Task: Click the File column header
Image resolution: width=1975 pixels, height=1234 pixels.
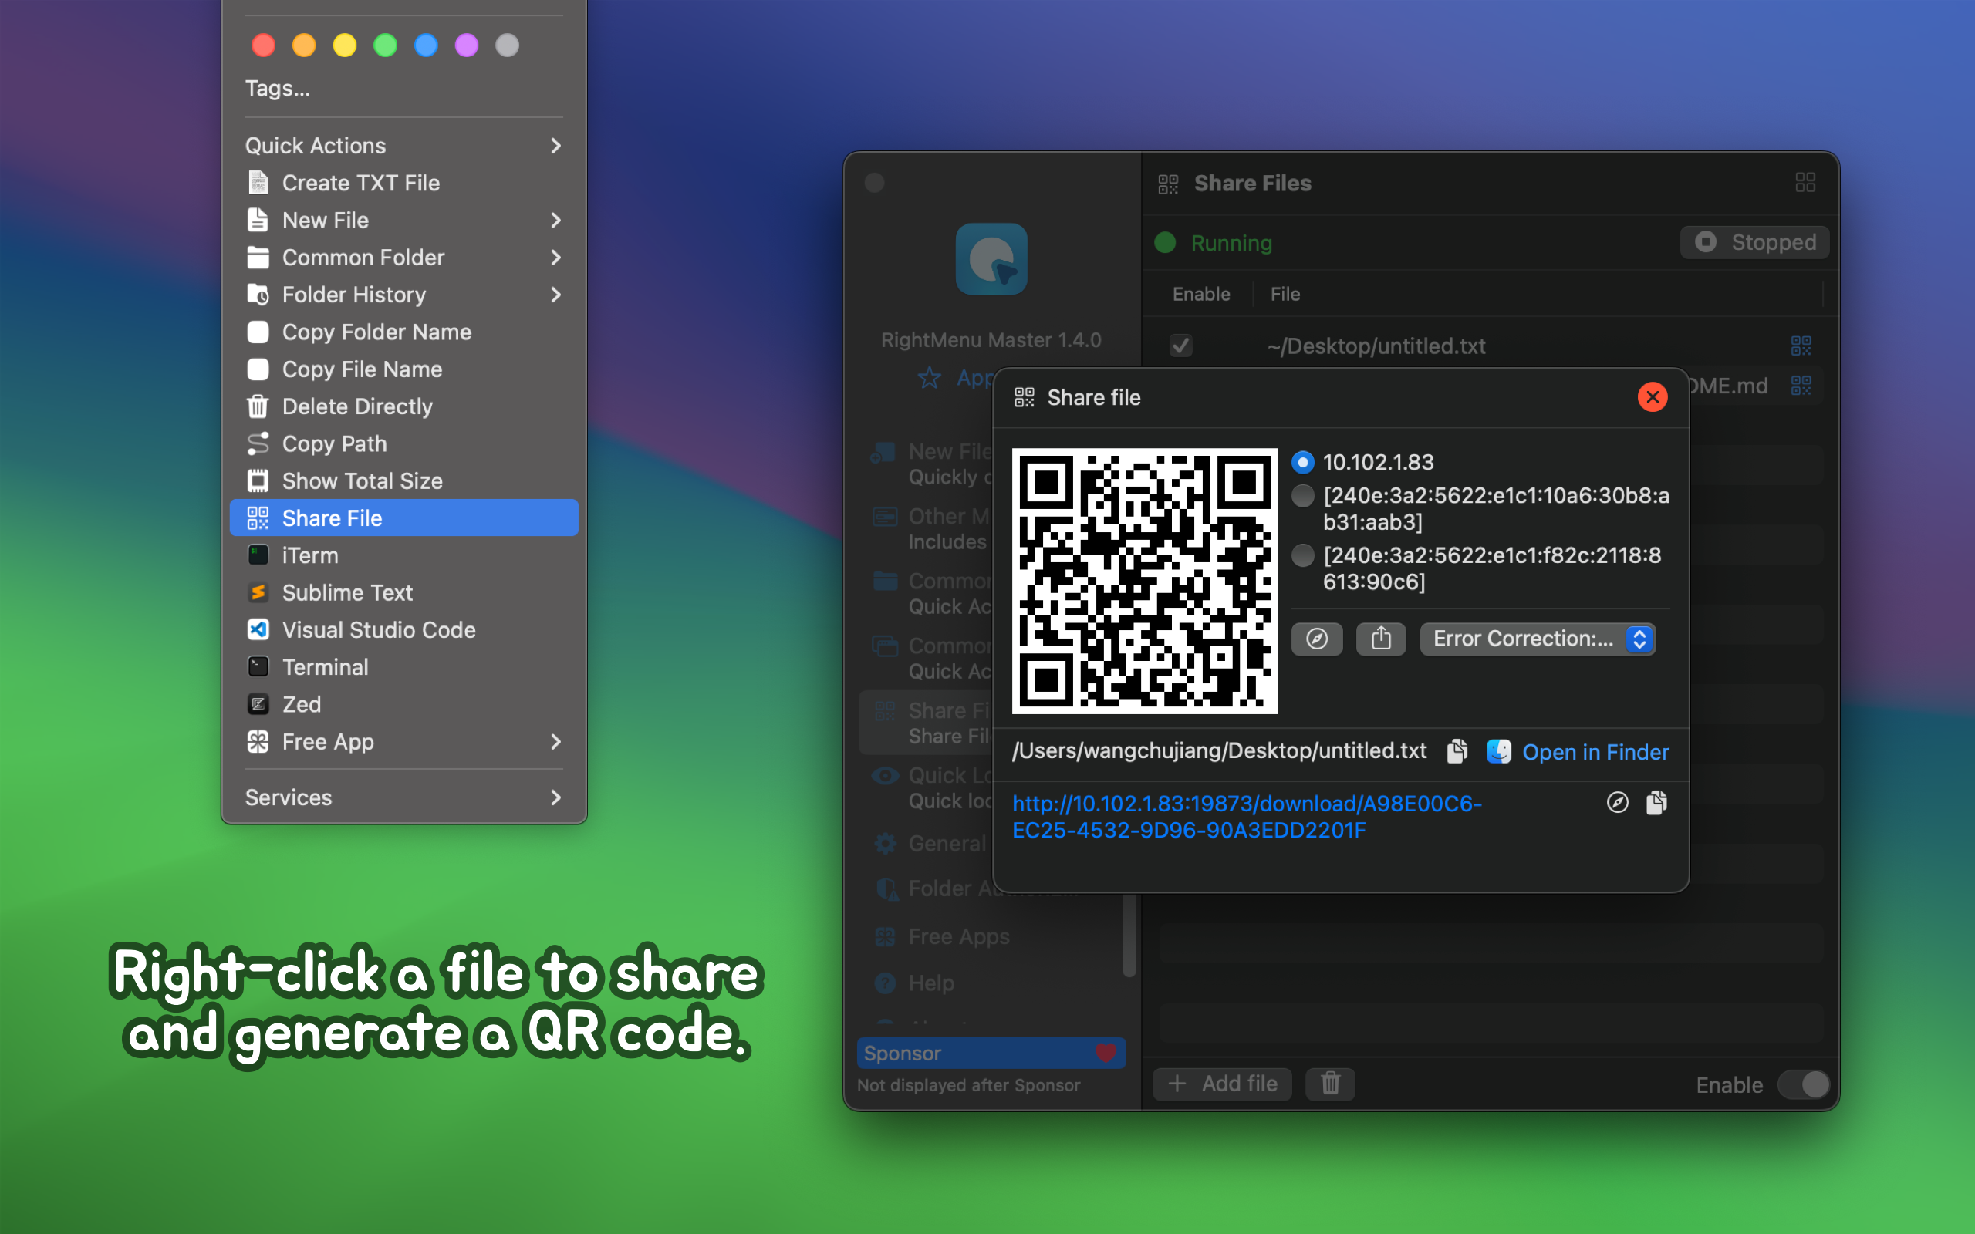Action: pyautogui.click(x=1285, y=294)
